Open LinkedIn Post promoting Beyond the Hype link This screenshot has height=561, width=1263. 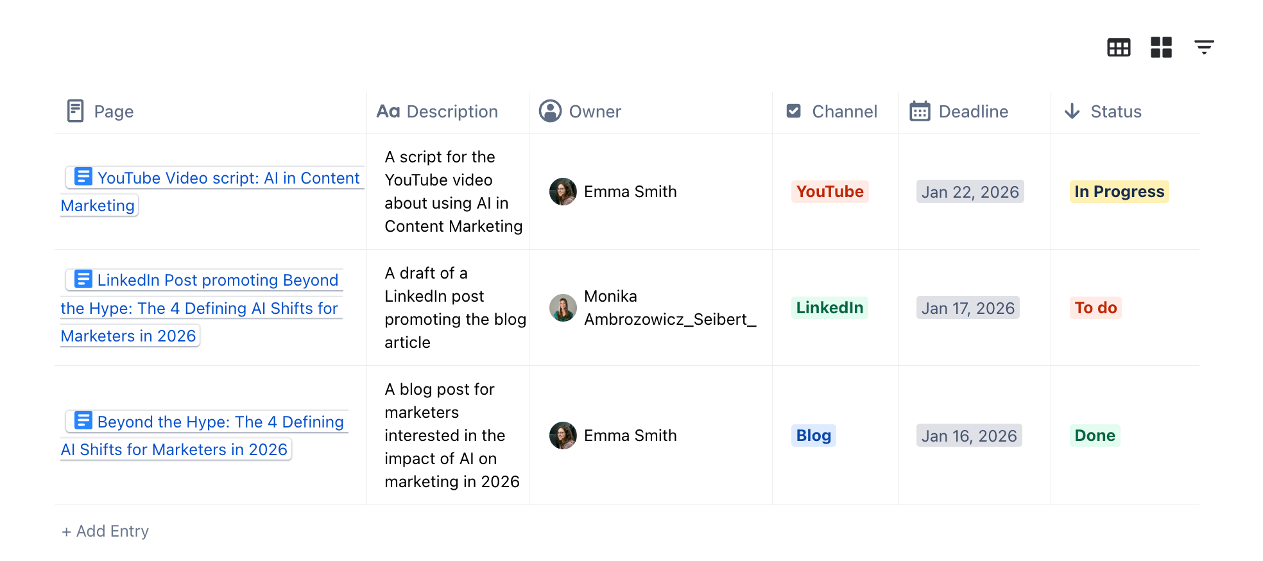click(202, 307)
